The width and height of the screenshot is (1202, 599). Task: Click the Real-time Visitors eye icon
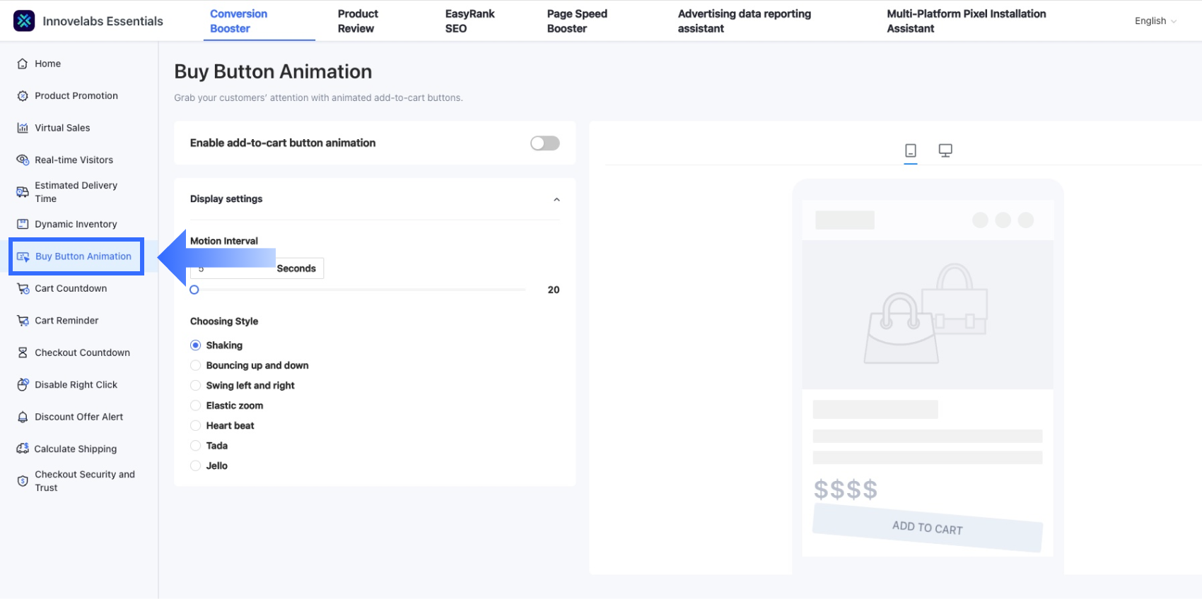point(23,160)
